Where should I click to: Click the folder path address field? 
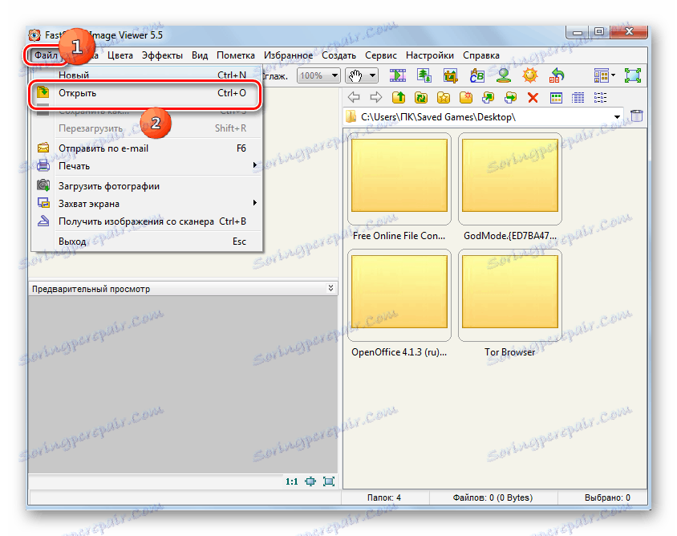click(x=484, y=116)
